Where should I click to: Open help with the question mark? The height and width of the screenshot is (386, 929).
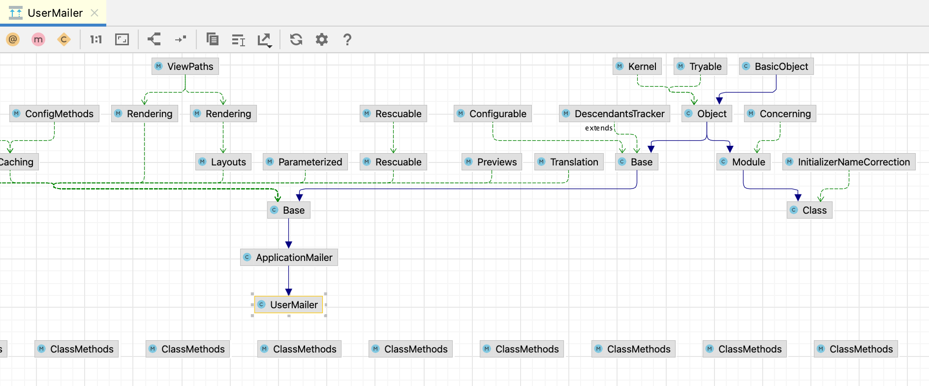point(347,39)
